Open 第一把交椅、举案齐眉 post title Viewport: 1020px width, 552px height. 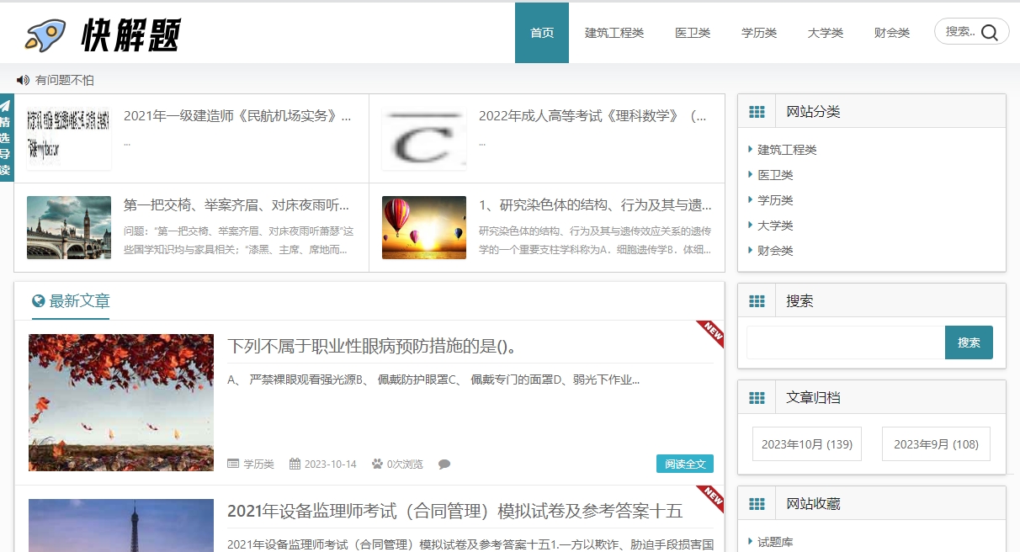236,205
